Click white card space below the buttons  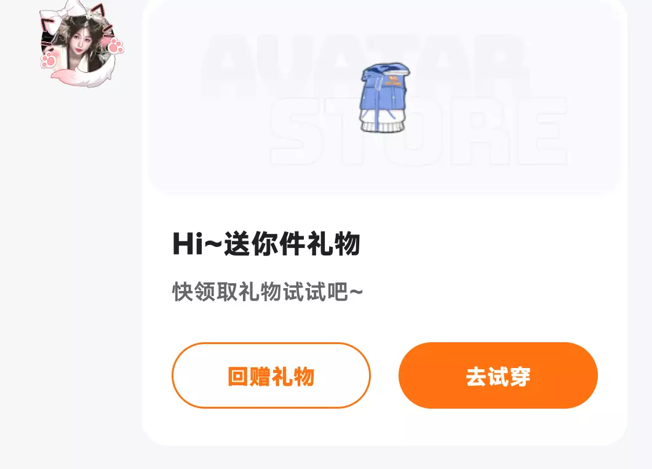tap(384, 427)
